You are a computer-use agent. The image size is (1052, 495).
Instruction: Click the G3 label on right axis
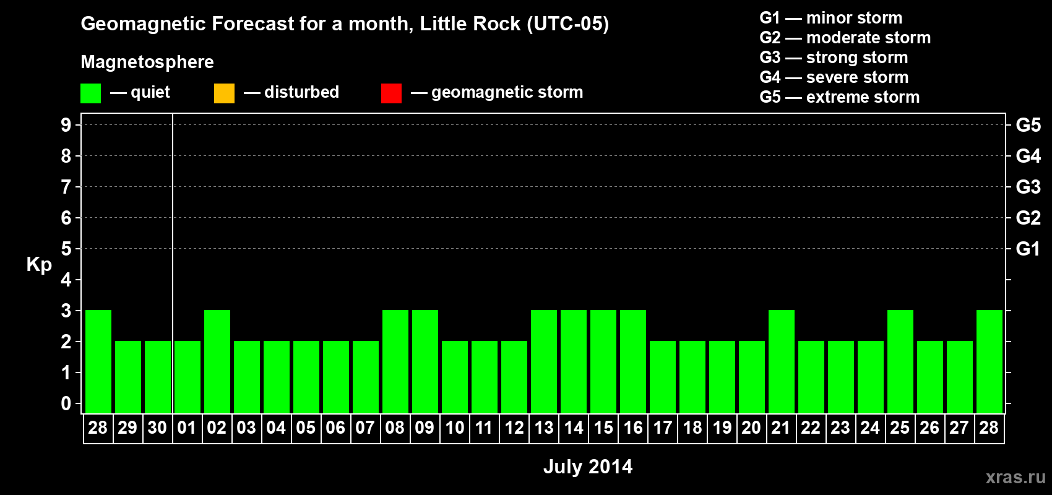click(1028, 187)
